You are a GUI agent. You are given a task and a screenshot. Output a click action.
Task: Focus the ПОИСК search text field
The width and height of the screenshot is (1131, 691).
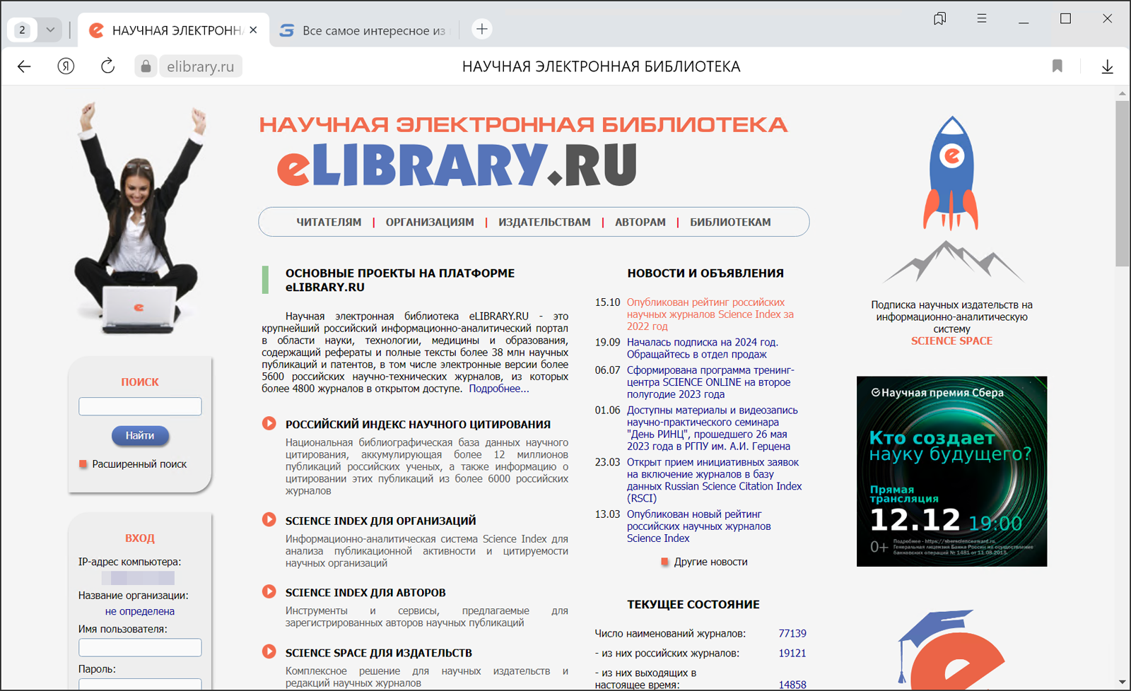pos(140,406)
